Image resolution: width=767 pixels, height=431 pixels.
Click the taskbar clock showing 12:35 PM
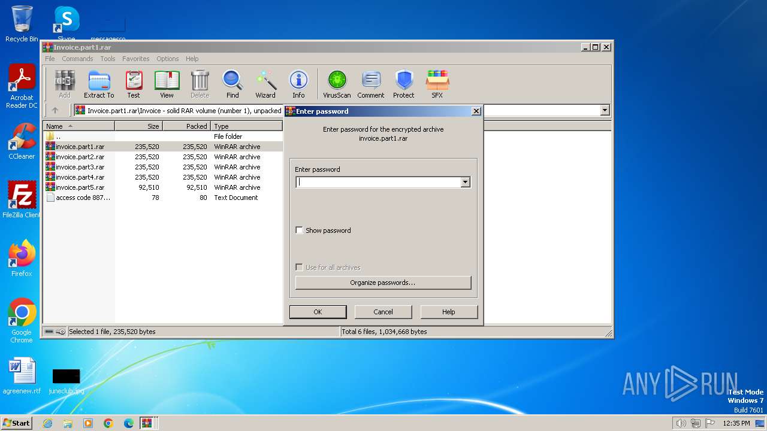(x=736, y=423)
